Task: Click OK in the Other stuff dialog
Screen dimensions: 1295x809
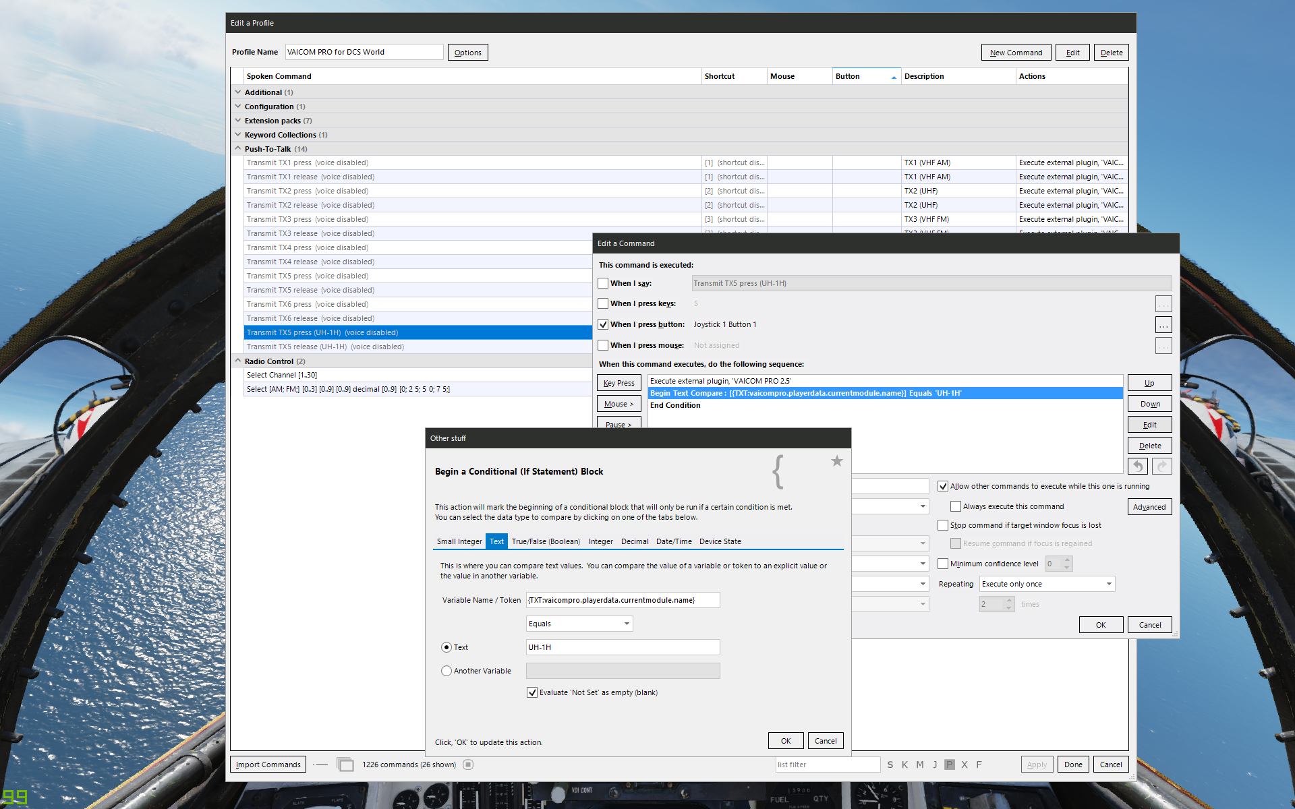Action: point(786,741)
